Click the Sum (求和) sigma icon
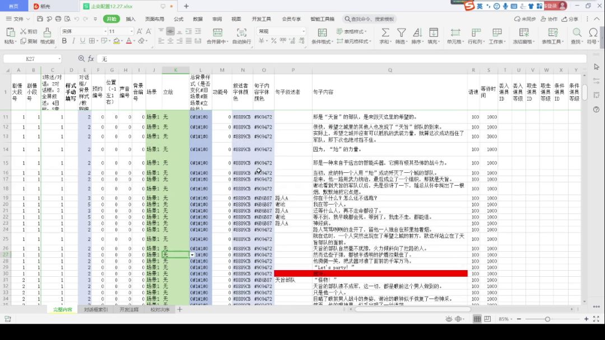 point(385,32)
